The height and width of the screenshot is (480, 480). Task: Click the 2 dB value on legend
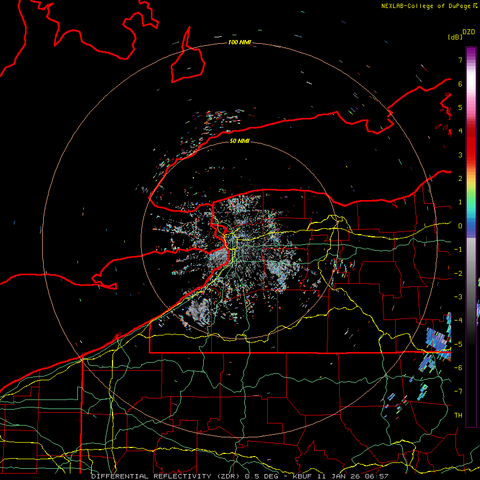[460, 179]
